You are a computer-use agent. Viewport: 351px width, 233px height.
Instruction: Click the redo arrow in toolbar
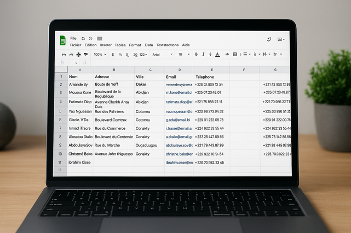click(x=71, y=55)
